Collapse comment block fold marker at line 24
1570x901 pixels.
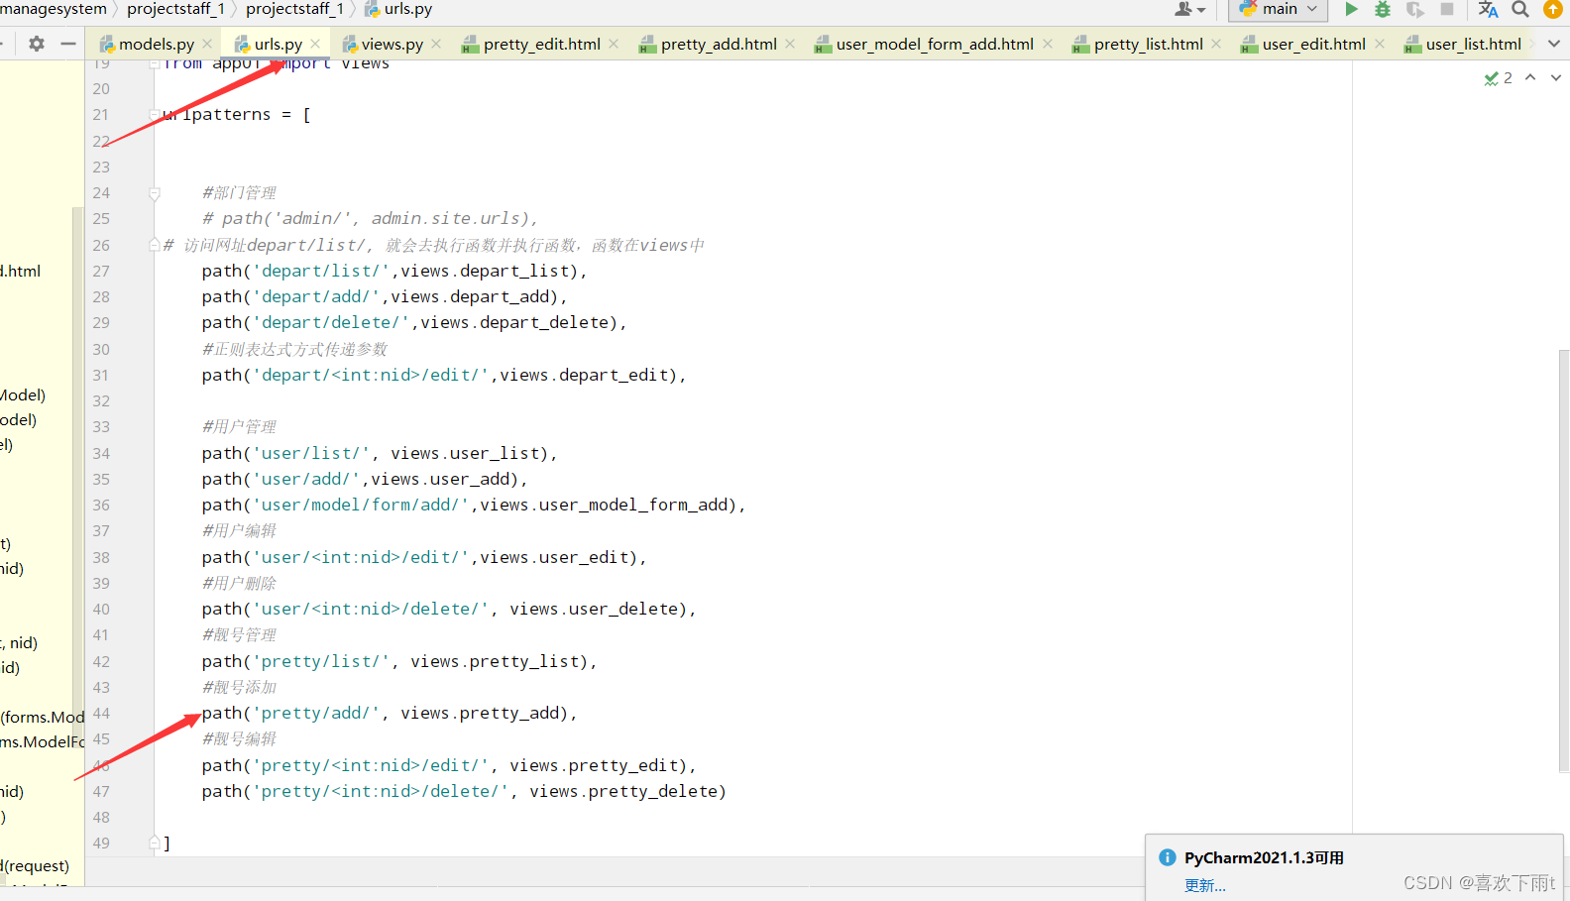coord(155,193)
